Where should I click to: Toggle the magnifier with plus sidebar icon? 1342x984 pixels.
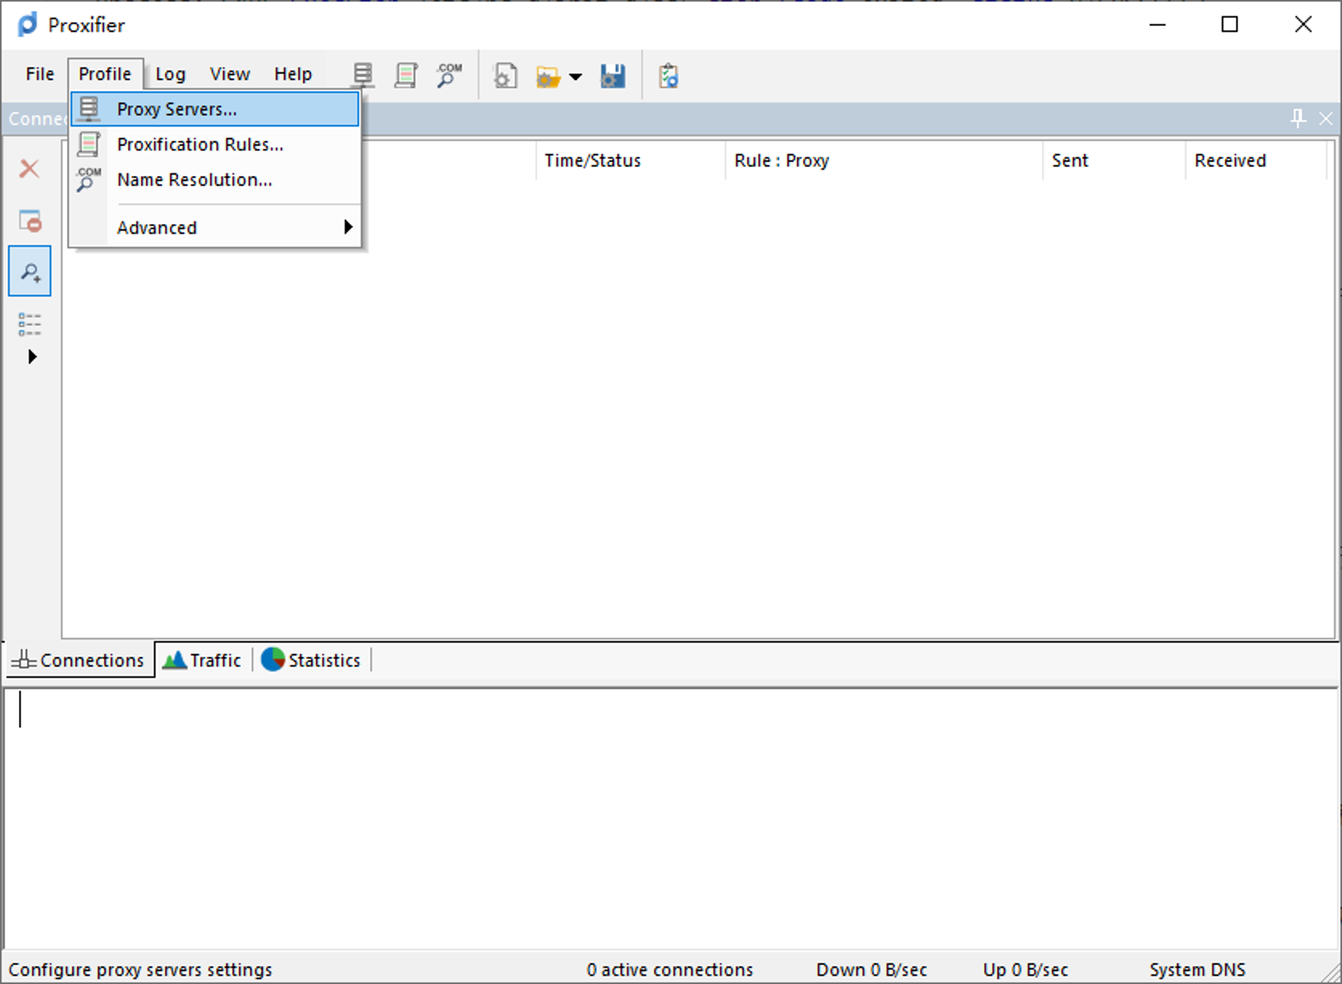coord(30,271)
